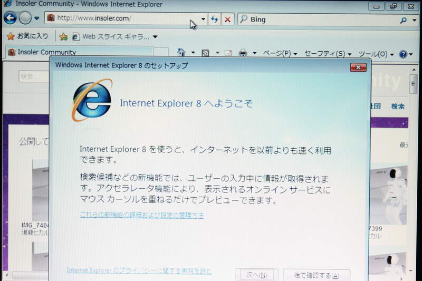
Task: Click the 検索 link on the web page
Action: pos(398,106)
